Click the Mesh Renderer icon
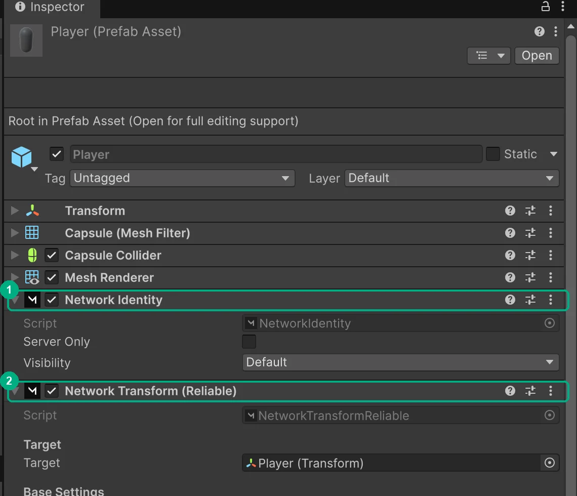Image resolution: width=577 pixels, height=496 pixels. click(x=32, y=277)
